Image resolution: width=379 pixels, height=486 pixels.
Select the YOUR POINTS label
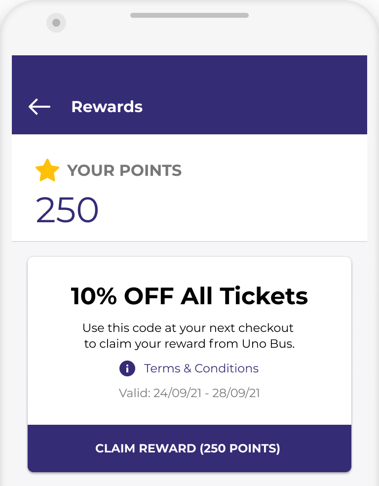pos(124,171)
